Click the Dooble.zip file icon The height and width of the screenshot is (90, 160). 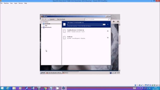[x=64, y=37]
